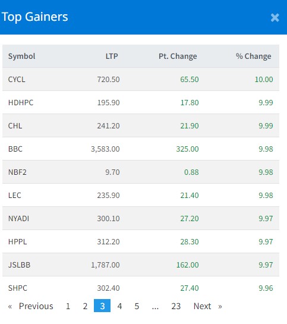
Task: Select active page 3
Action: coord(102,306)
